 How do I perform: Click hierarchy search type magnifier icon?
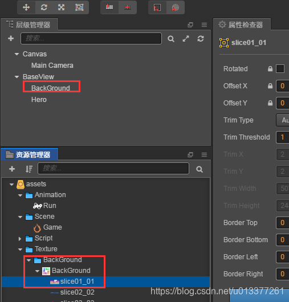coord(171,39)
